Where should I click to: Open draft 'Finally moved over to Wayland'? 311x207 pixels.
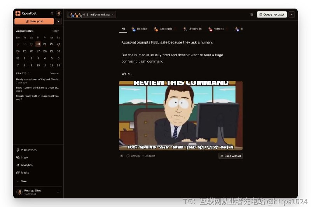point(38,81)
